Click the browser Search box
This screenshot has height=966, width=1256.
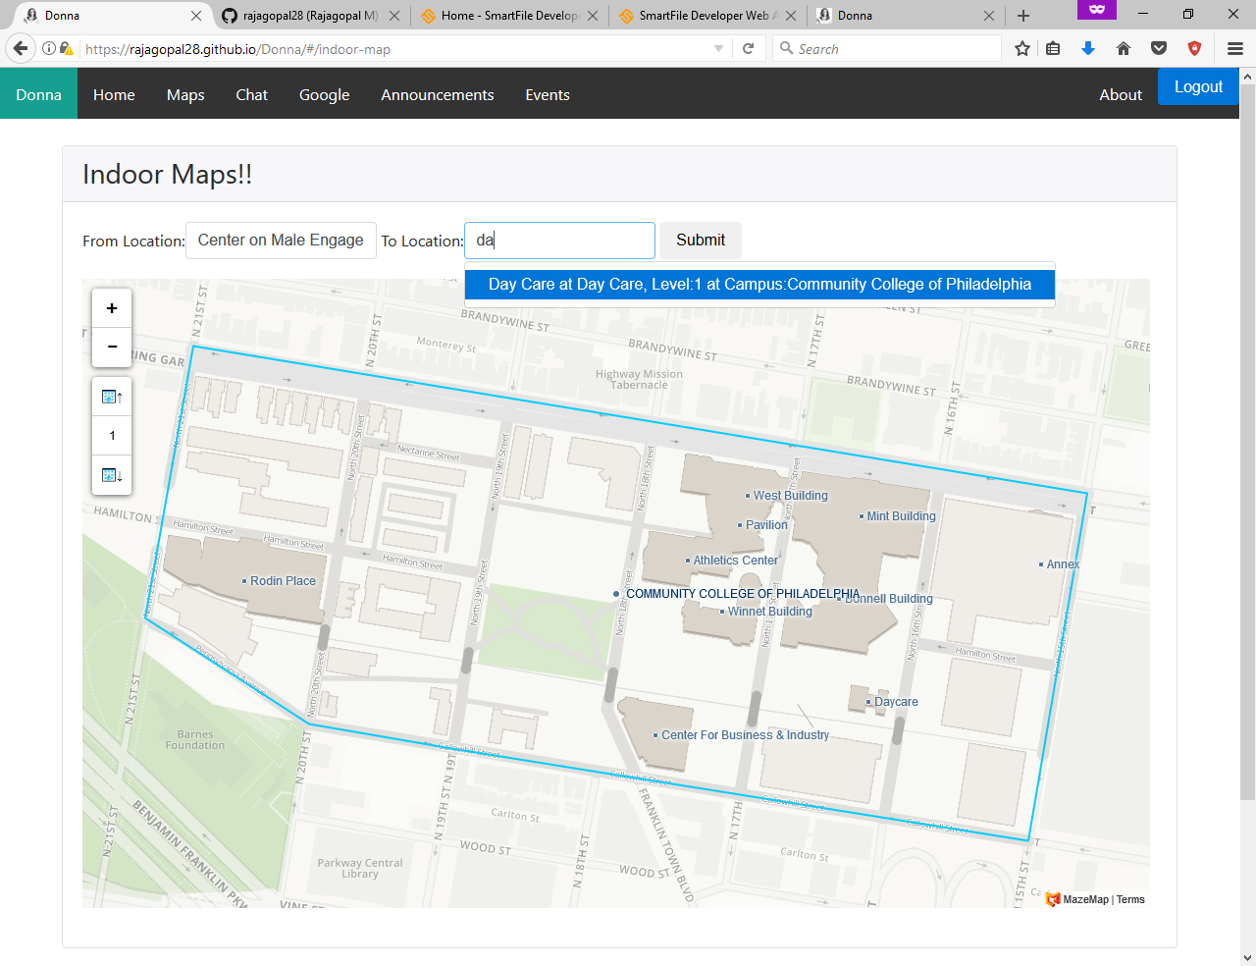(888, 48)
